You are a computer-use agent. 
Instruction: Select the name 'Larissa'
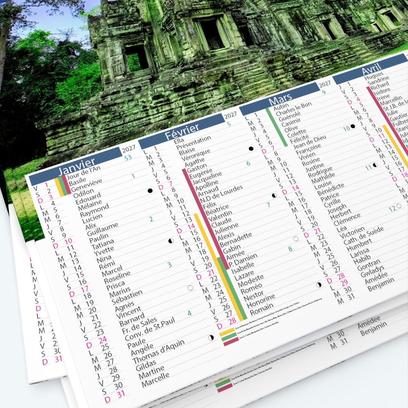point(359,253)
